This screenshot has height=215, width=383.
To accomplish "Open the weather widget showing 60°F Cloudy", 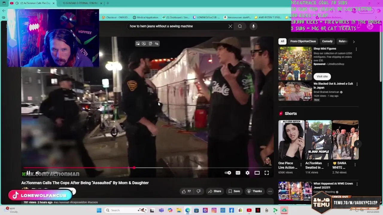I will tap(12, 210).
